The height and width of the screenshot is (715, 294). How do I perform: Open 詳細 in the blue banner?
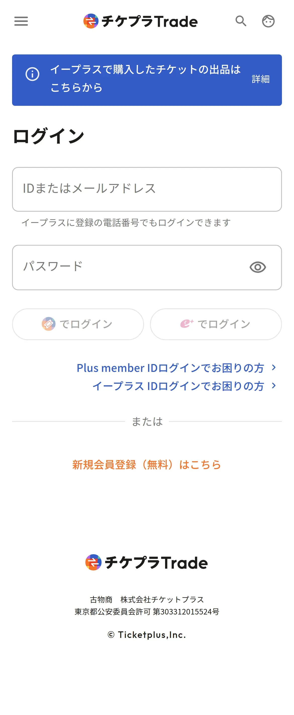261,79
